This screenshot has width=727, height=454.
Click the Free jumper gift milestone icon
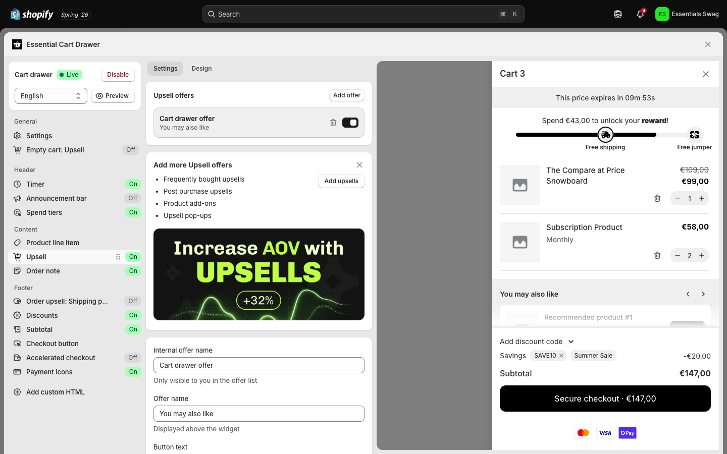[695, 135]
